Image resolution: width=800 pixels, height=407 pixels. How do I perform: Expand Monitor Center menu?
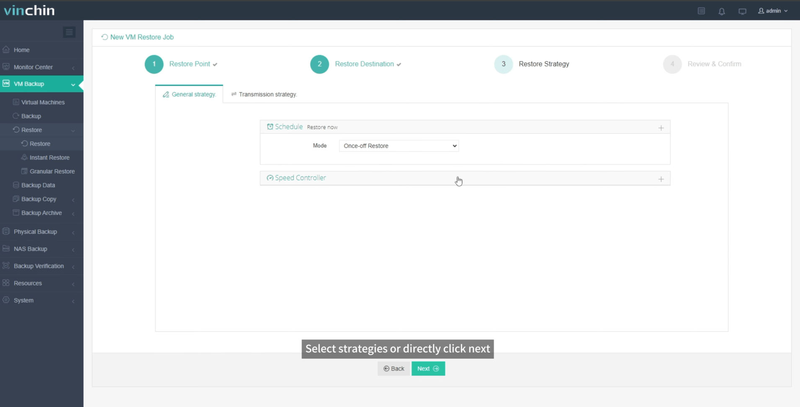[41, 67]
